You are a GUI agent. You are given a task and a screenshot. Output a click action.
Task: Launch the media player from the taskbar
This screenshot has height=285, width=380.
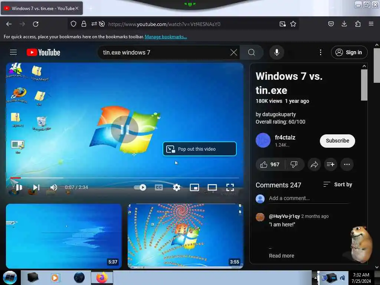pyautogui.click(x=55, y=278)
